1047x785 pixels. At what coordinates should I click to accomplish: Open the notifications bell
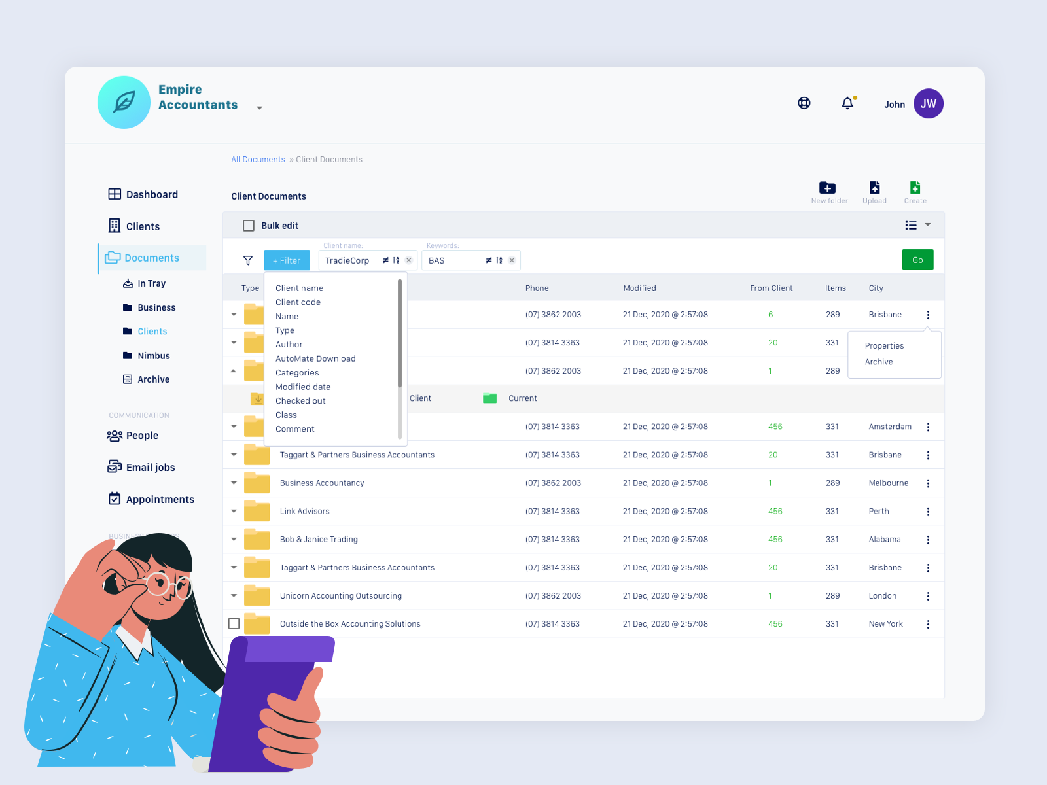tap(847, 103)
